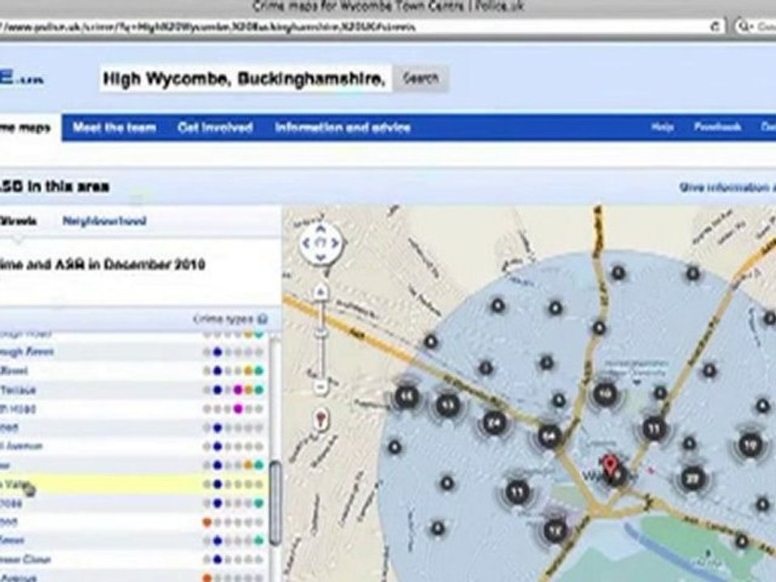Click the browser address bar
Viewport: 776px width, 582px height.
click(361, 27)
